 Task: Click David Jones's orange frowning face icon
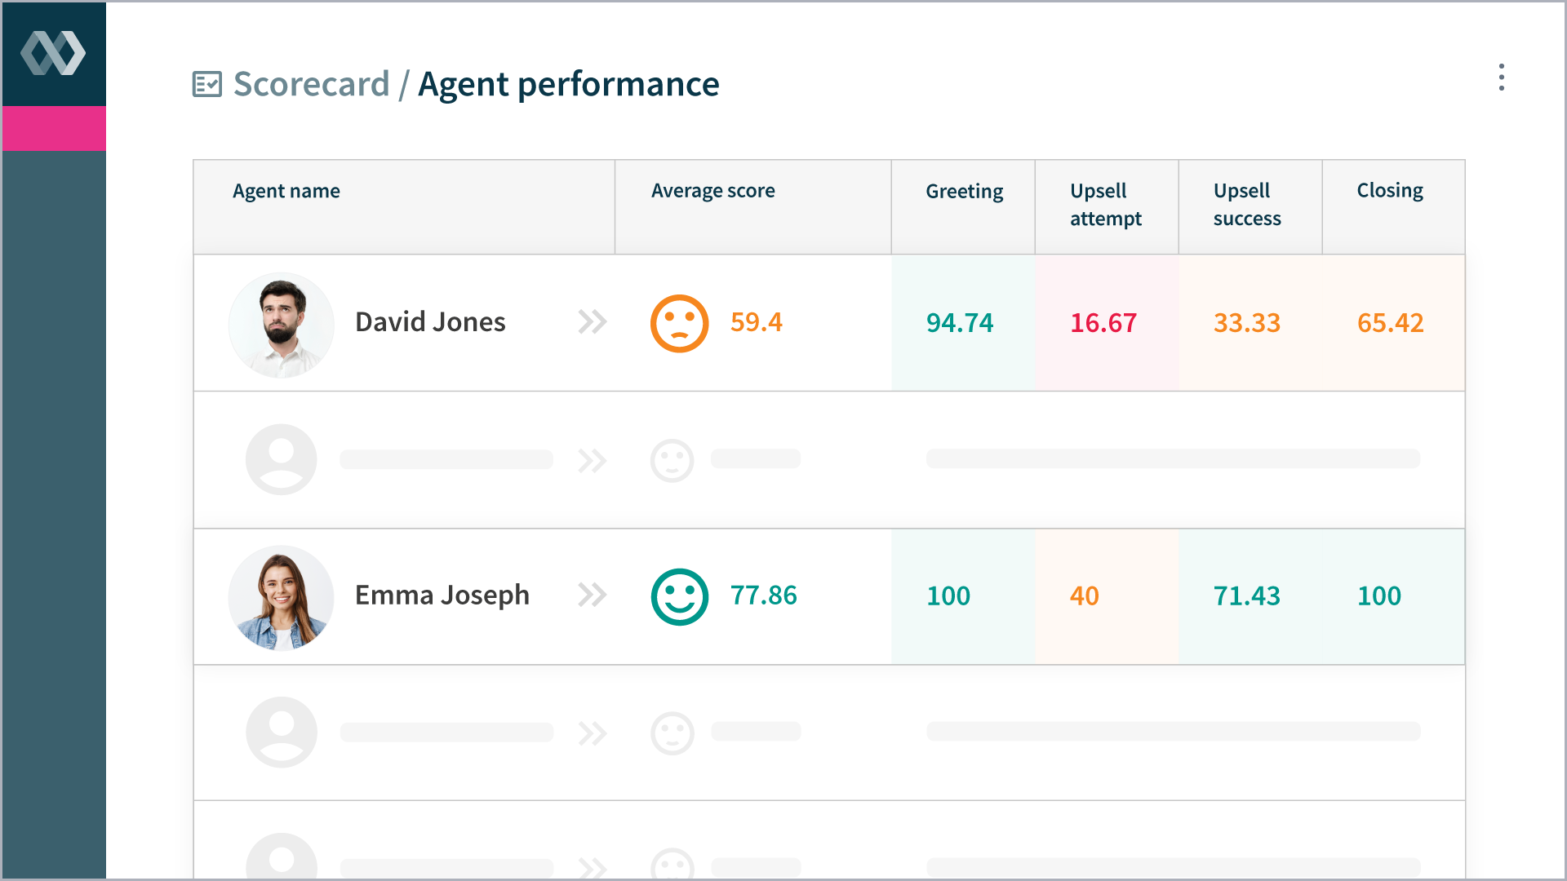(x=679, y=322)
